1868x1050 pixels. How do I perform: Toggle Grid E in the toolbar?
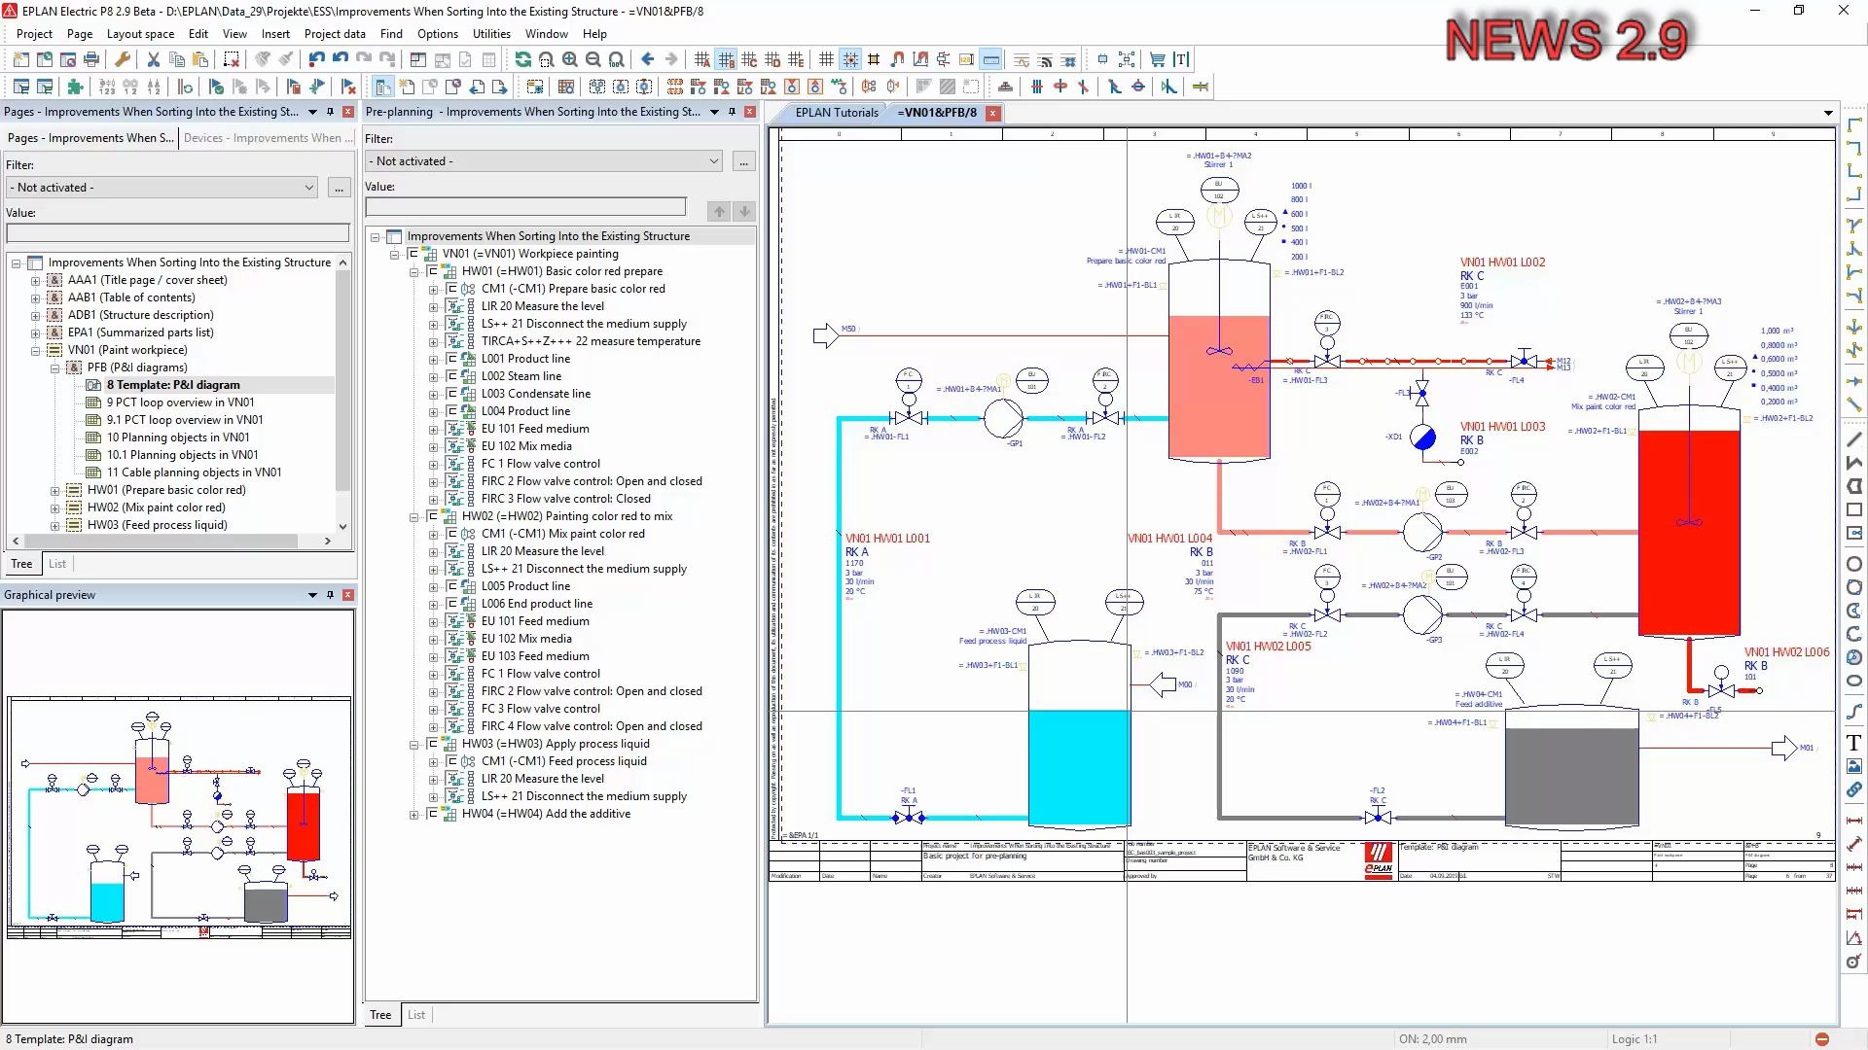pyautogui.click(x=796, y=60)
